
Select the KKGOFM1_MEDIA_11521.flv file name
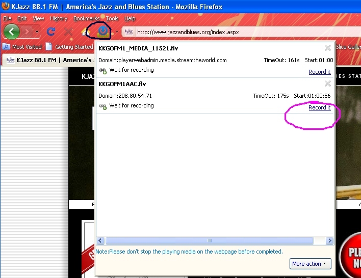pos(138,48)
